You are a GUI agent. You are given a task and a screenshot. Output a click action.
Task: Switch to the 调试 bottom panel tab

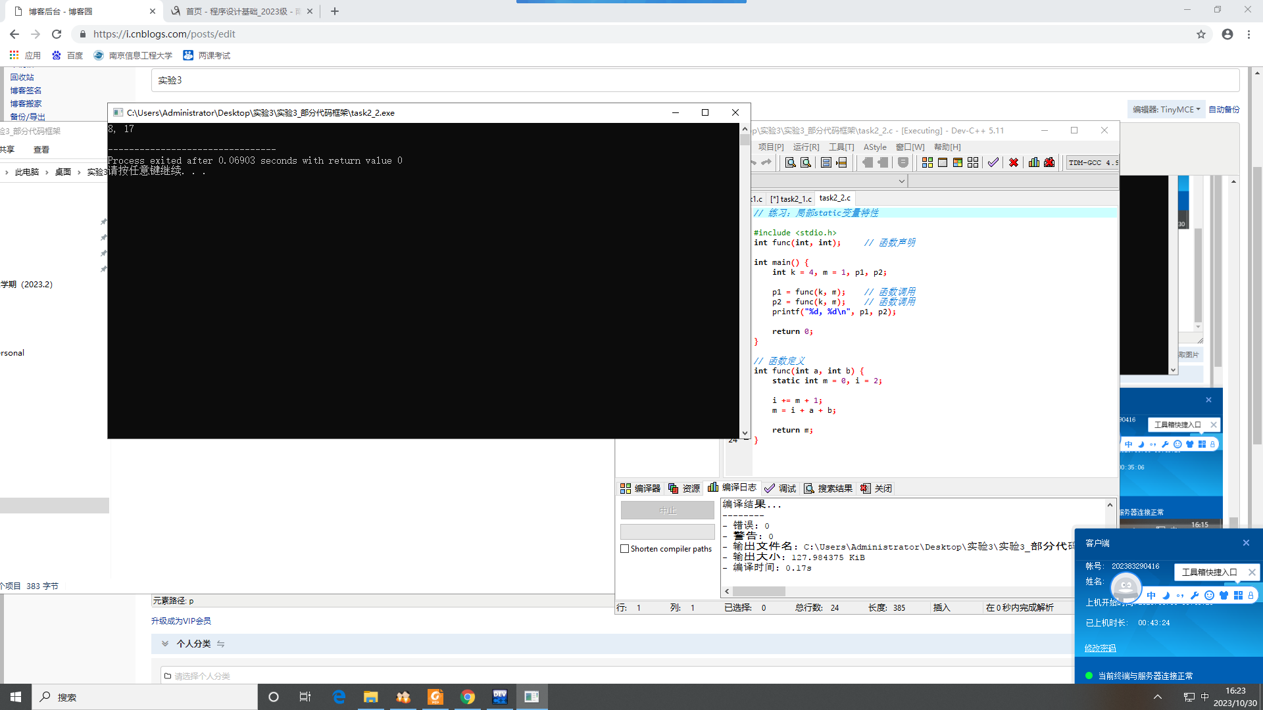[x=781, y=488]
